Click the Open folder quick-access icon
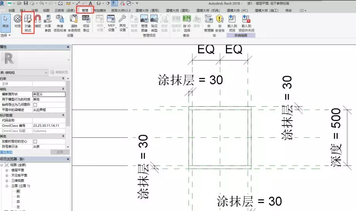356x211 pixels. click(x=19, y=4)
